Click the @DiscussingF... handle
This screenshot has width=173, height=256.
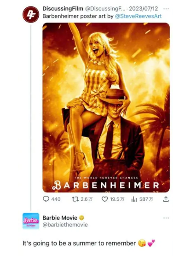coord(105,9)
